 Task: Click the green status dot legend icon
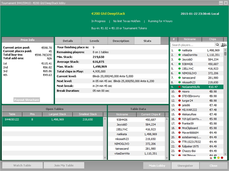pos(215,158)
